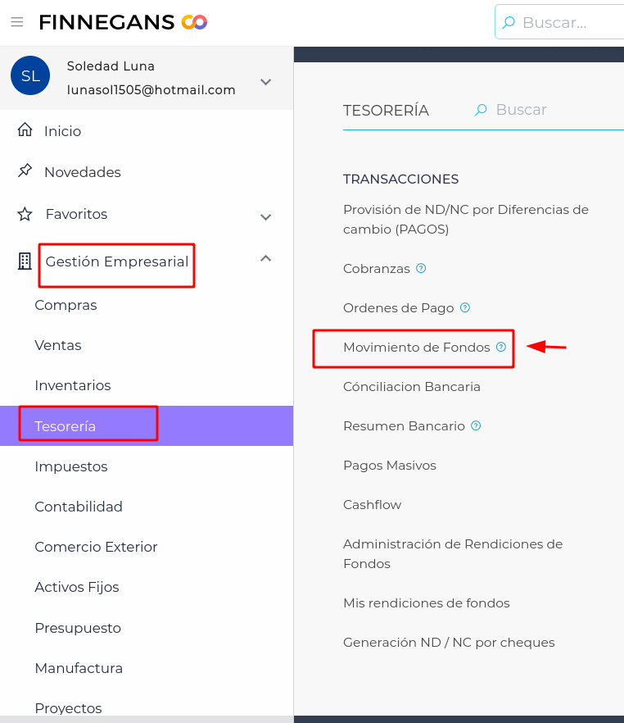Open help icon beside Movimiento de Fondos

(x=501, y=348)
